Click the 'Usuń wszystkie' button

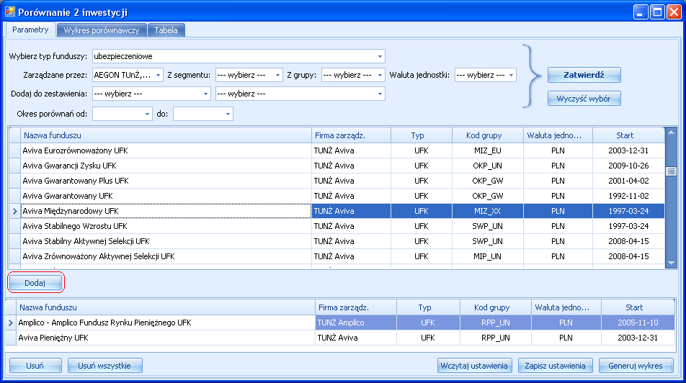pyautogui.click(x=105, y=366)
